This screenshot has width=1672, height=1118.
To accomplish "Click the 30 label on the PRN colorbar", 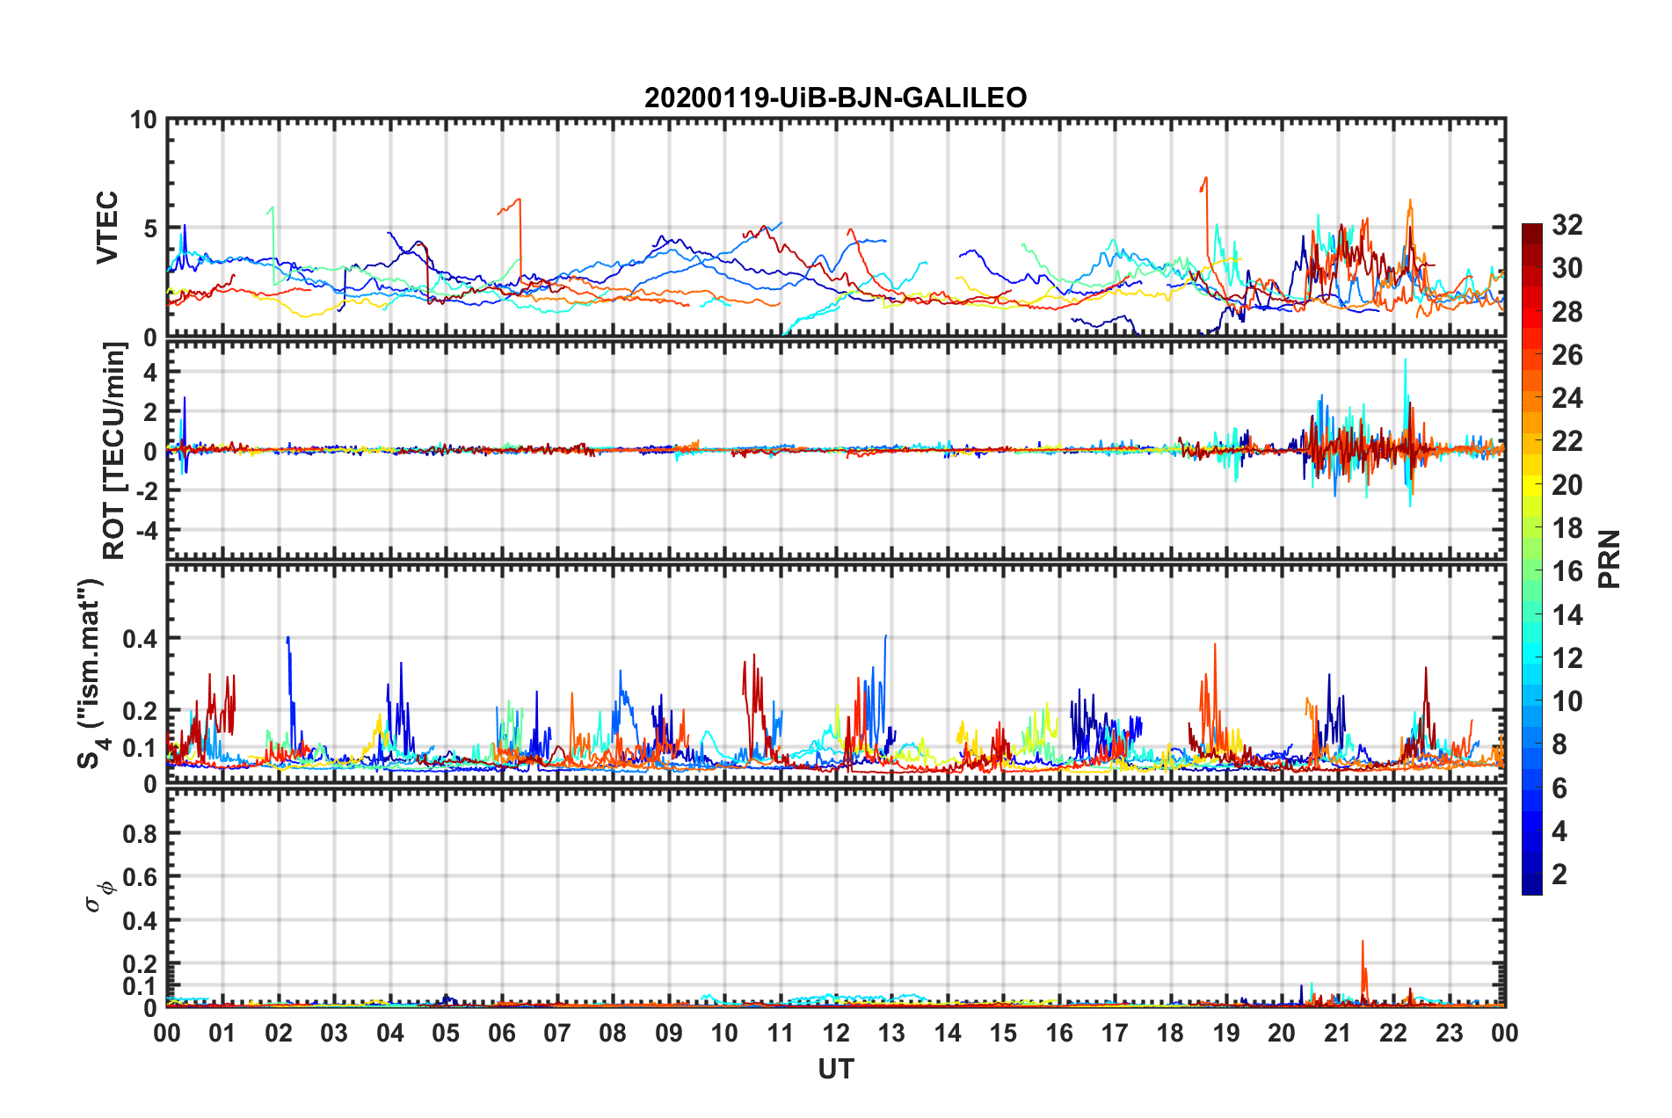I will pos(1567,268).
